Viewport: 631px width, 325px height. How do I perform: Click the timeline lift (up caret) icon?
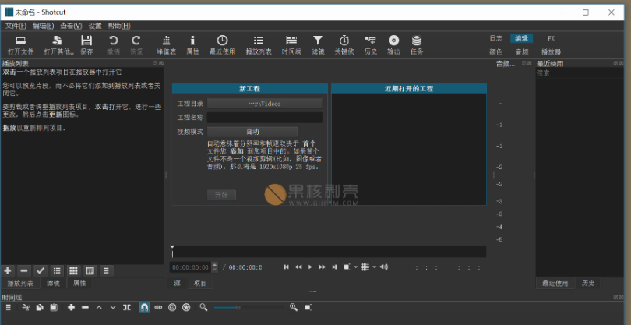point(99,307)
